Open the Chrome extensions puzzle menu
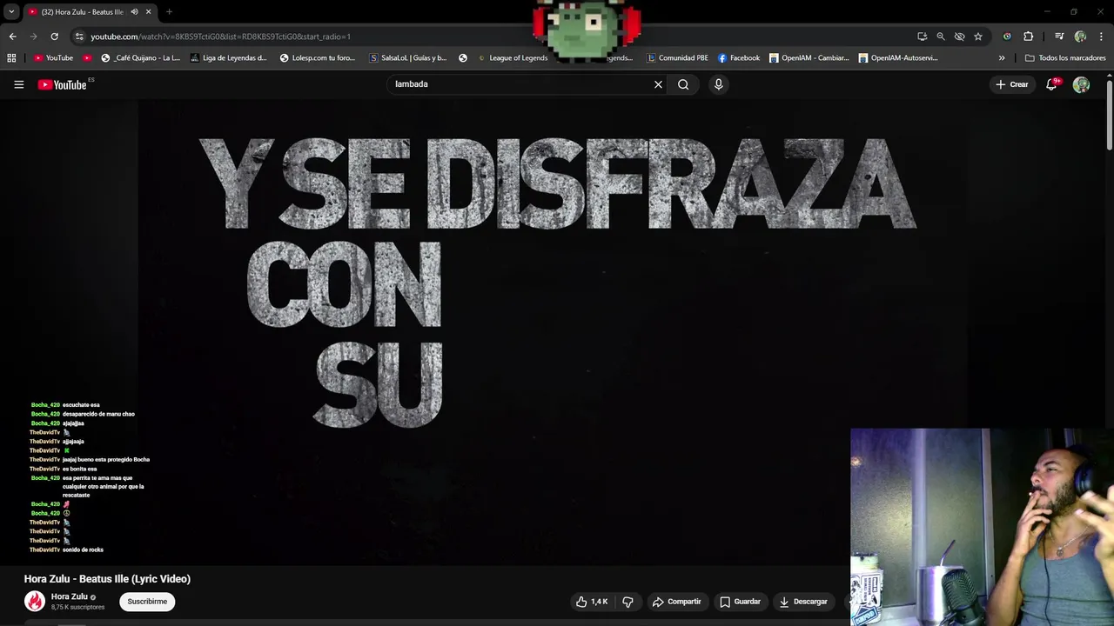The height and width of the screenshot is (626, 1114). [x=1029, y=37]
